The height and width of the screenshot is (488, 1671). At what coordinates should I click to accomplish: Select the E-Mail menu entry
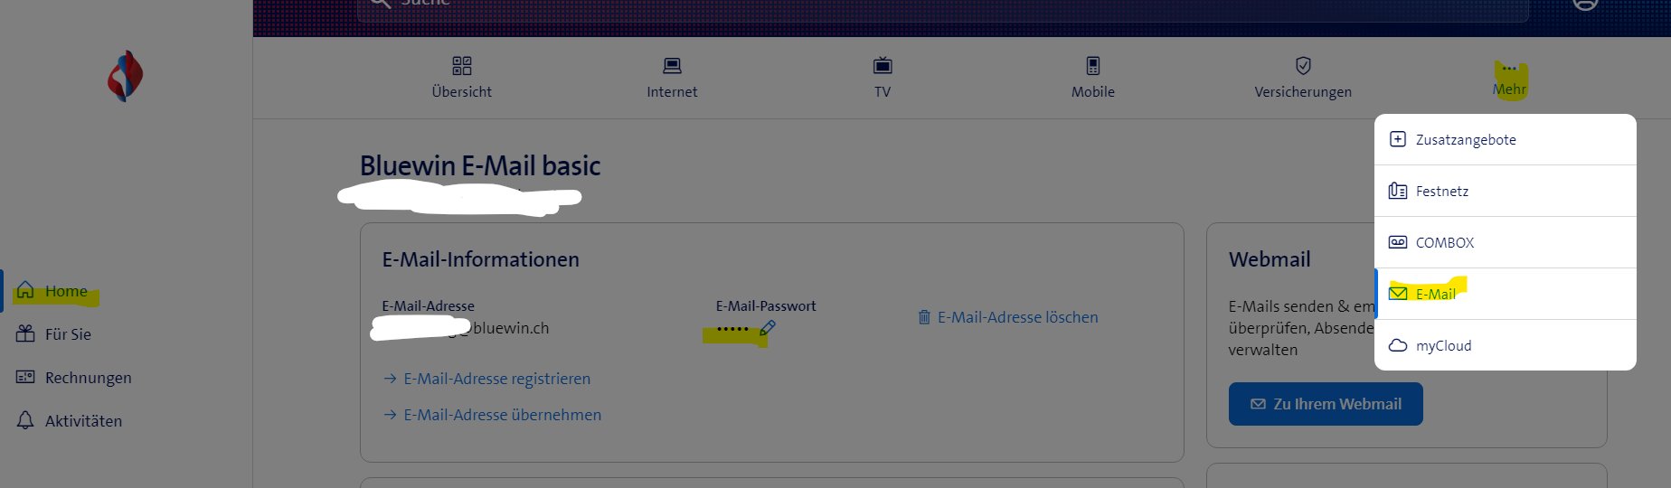[x=1435, y=294]
